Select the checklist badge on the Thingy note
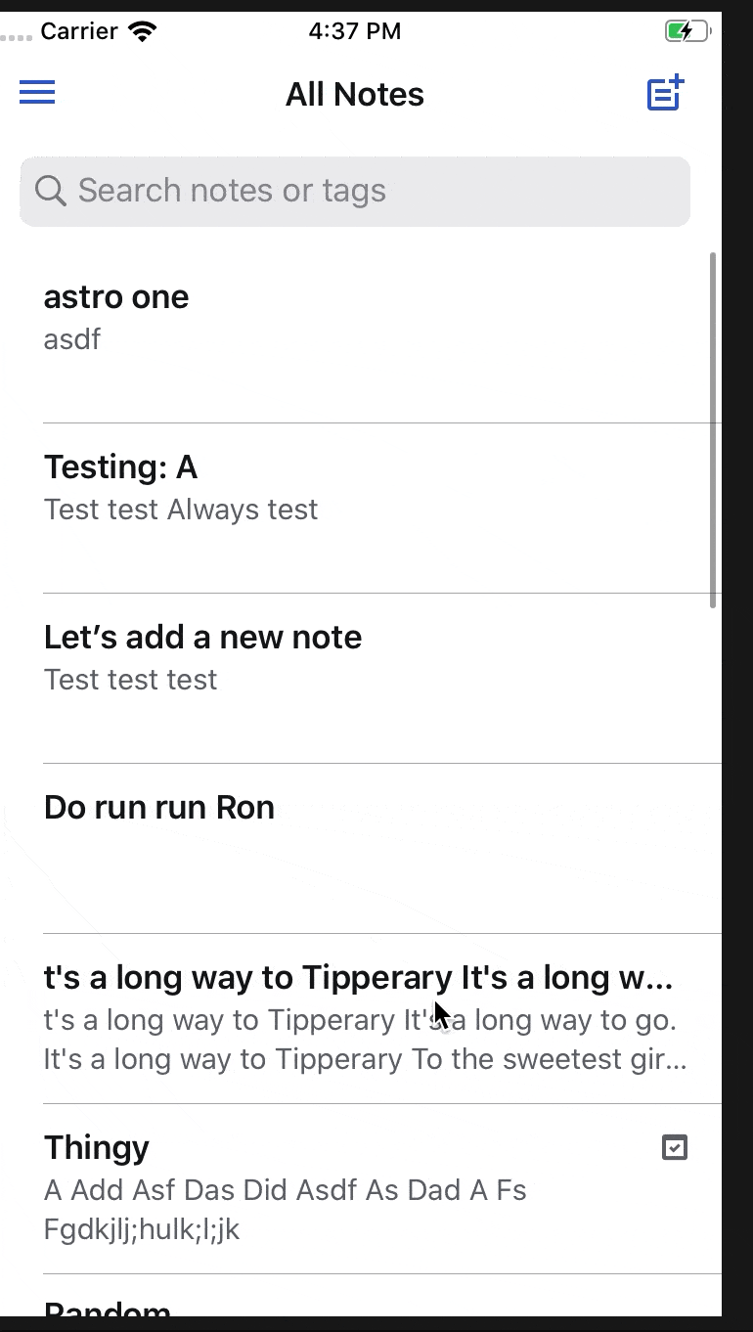 [x=675, y=1147]
